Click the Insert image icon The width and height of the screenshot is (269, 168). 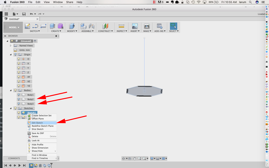[x=135, y=26]
